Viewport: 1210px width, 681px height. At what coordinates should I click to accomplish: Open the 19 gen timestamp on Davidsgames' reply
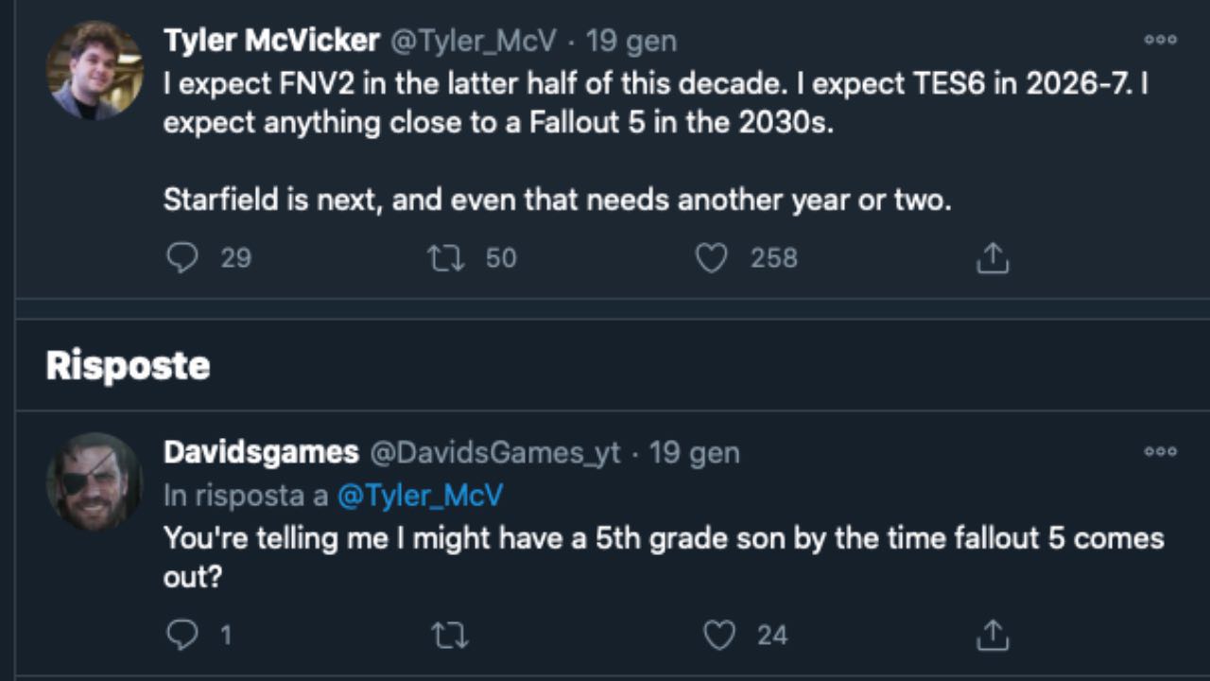695,453
